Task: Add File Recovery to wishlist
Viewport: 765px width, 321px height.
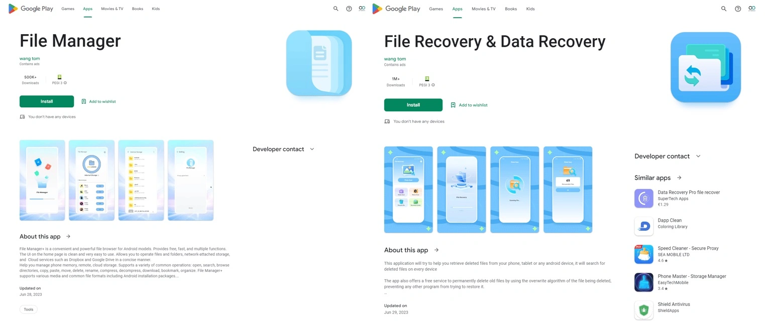Action: click(x=469, y=105)
